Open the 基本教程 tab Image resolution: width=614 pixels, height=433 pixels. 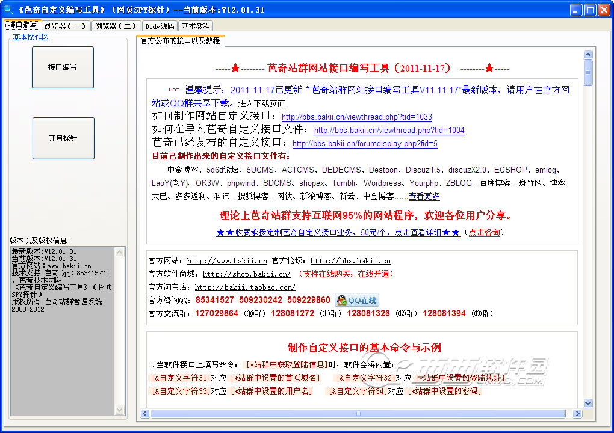click(196, 26)
